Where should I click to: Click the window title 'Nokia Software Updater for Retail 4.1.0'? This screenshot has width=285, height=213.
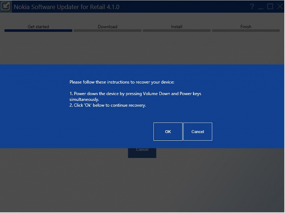(67, 7)
